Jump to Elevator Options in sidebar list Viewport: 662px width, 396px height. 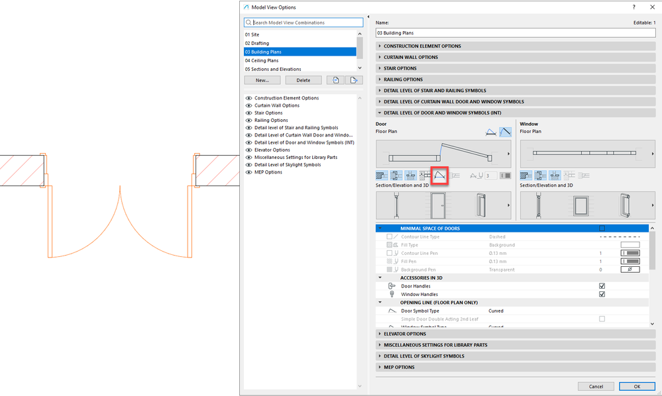(272, 150)
